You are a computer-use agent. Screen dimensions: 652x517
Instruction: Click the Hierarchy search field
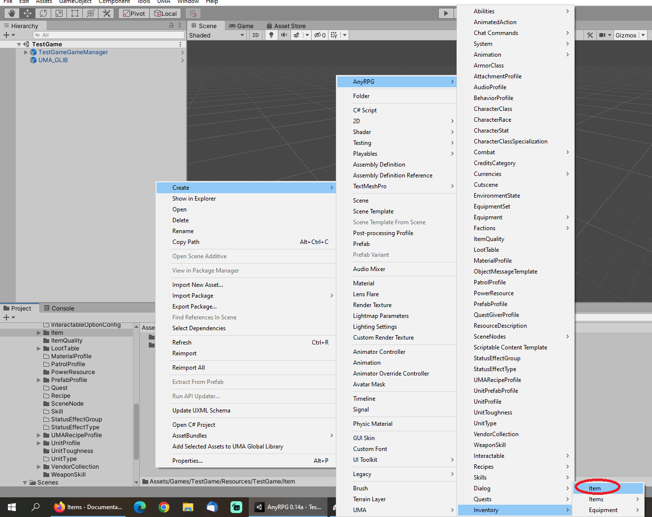point(108,35)
